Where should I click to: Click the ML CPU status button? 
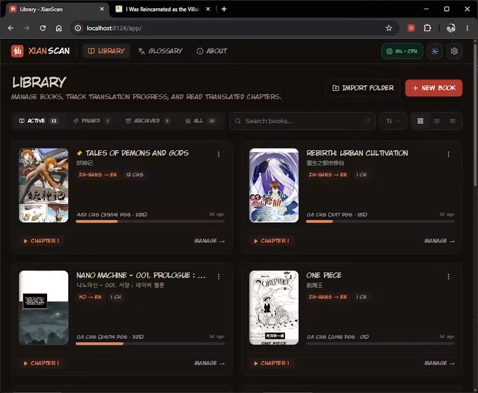(x=402, y=51)
